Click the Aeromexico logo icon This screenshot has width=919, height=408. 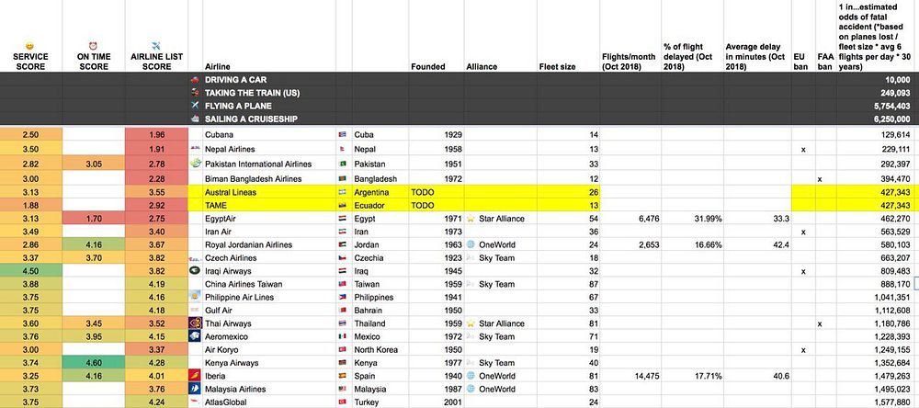click(x=195, y=336)
